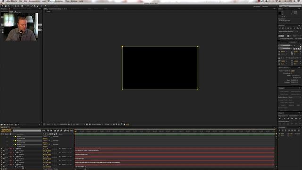Select the Hand tool

click(6, 6)
